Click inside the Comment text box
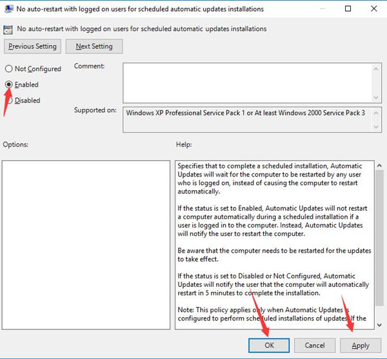This screenshot has width=387, height=359. coord(247,83)
